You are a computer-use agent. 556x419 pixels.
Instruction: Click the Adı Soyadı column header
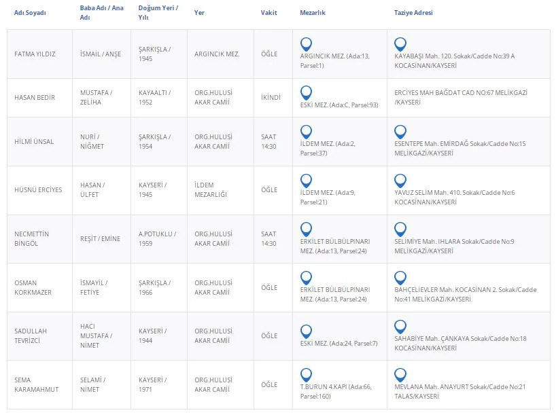pos(30,13)
